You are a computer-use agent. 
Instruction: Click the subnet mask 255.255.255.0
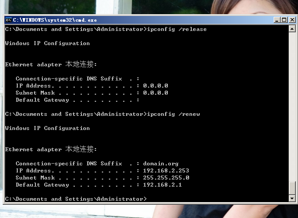pyautogui.click(x=166, y=178)
